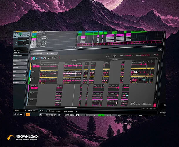Click the REF button on Boom 1b track
The image size is (179, 147).
(x=34, y=88)
